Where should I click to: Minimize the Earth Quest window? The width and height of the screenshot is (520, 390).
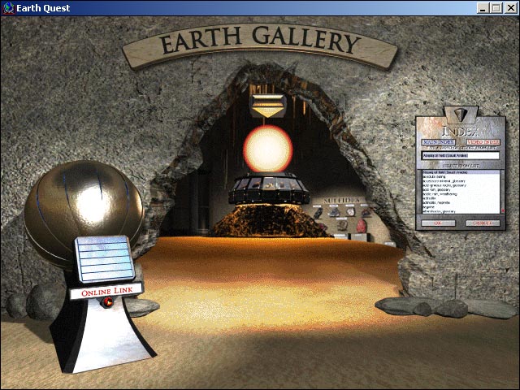tap(483, 8)
